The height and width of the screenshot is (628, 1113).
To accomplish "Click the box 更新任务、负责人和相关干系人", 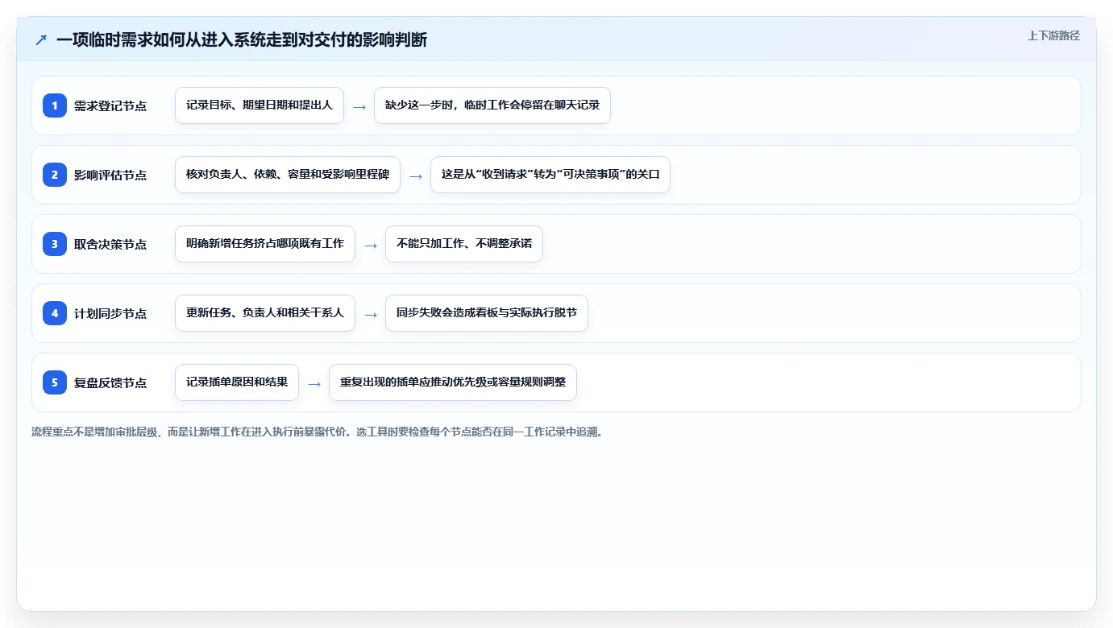I will [x=265, y=313].
